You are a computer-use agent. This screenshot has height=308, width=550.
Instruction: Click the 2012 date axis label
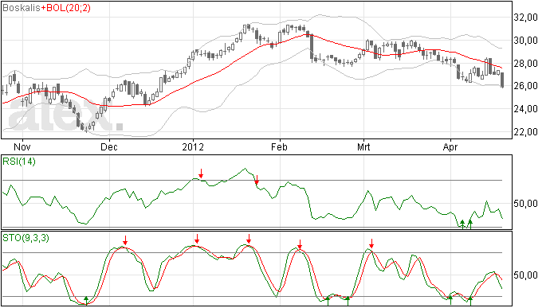coord(193,146)
